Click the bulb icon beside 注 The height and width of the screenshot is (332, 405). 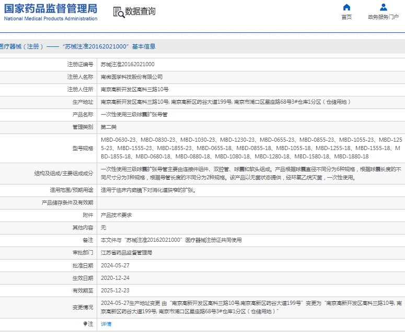tap(85, 324)
